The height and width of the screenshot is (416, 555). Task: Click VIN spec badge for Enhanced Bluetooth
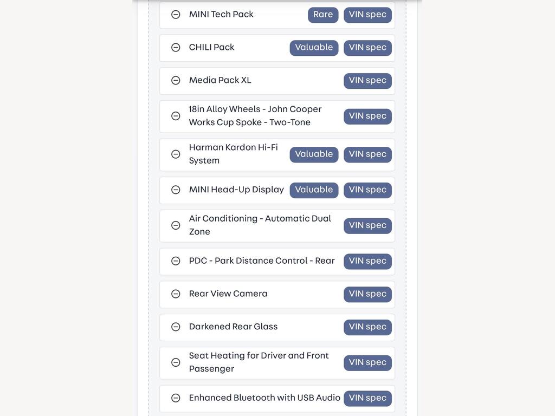point(368,398)
